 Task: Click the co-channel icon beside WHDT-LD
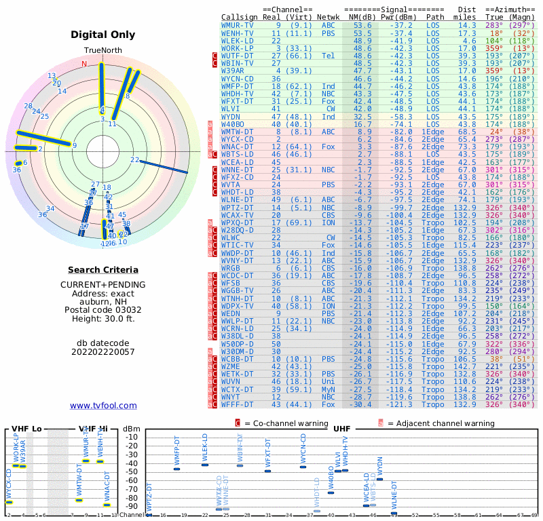pyautogui.click(x=214, y=192)
